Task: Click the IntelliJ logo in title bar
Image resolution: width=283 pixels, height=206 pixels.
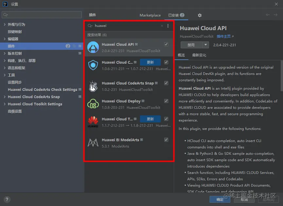Action: (5, 4)
